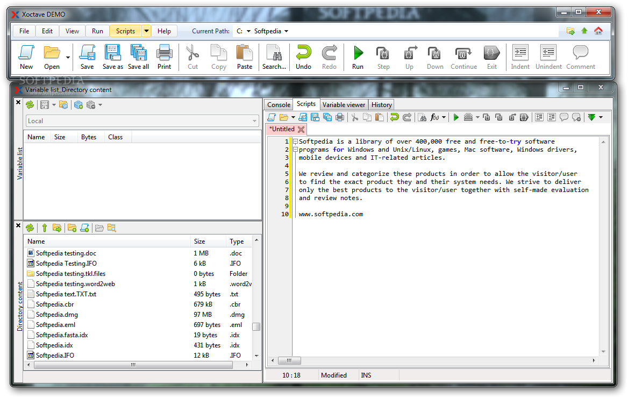Open the Help menu
Viewport: 628px width, 398px height.
tap(164, 31)
